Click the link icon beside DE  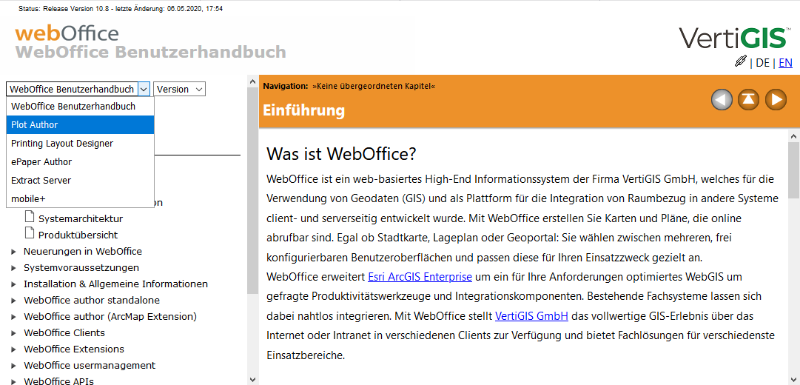(740, 61)
